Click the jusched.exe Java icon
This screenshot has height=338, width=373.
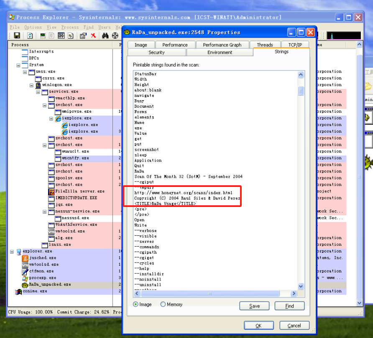tap(25, 258)
